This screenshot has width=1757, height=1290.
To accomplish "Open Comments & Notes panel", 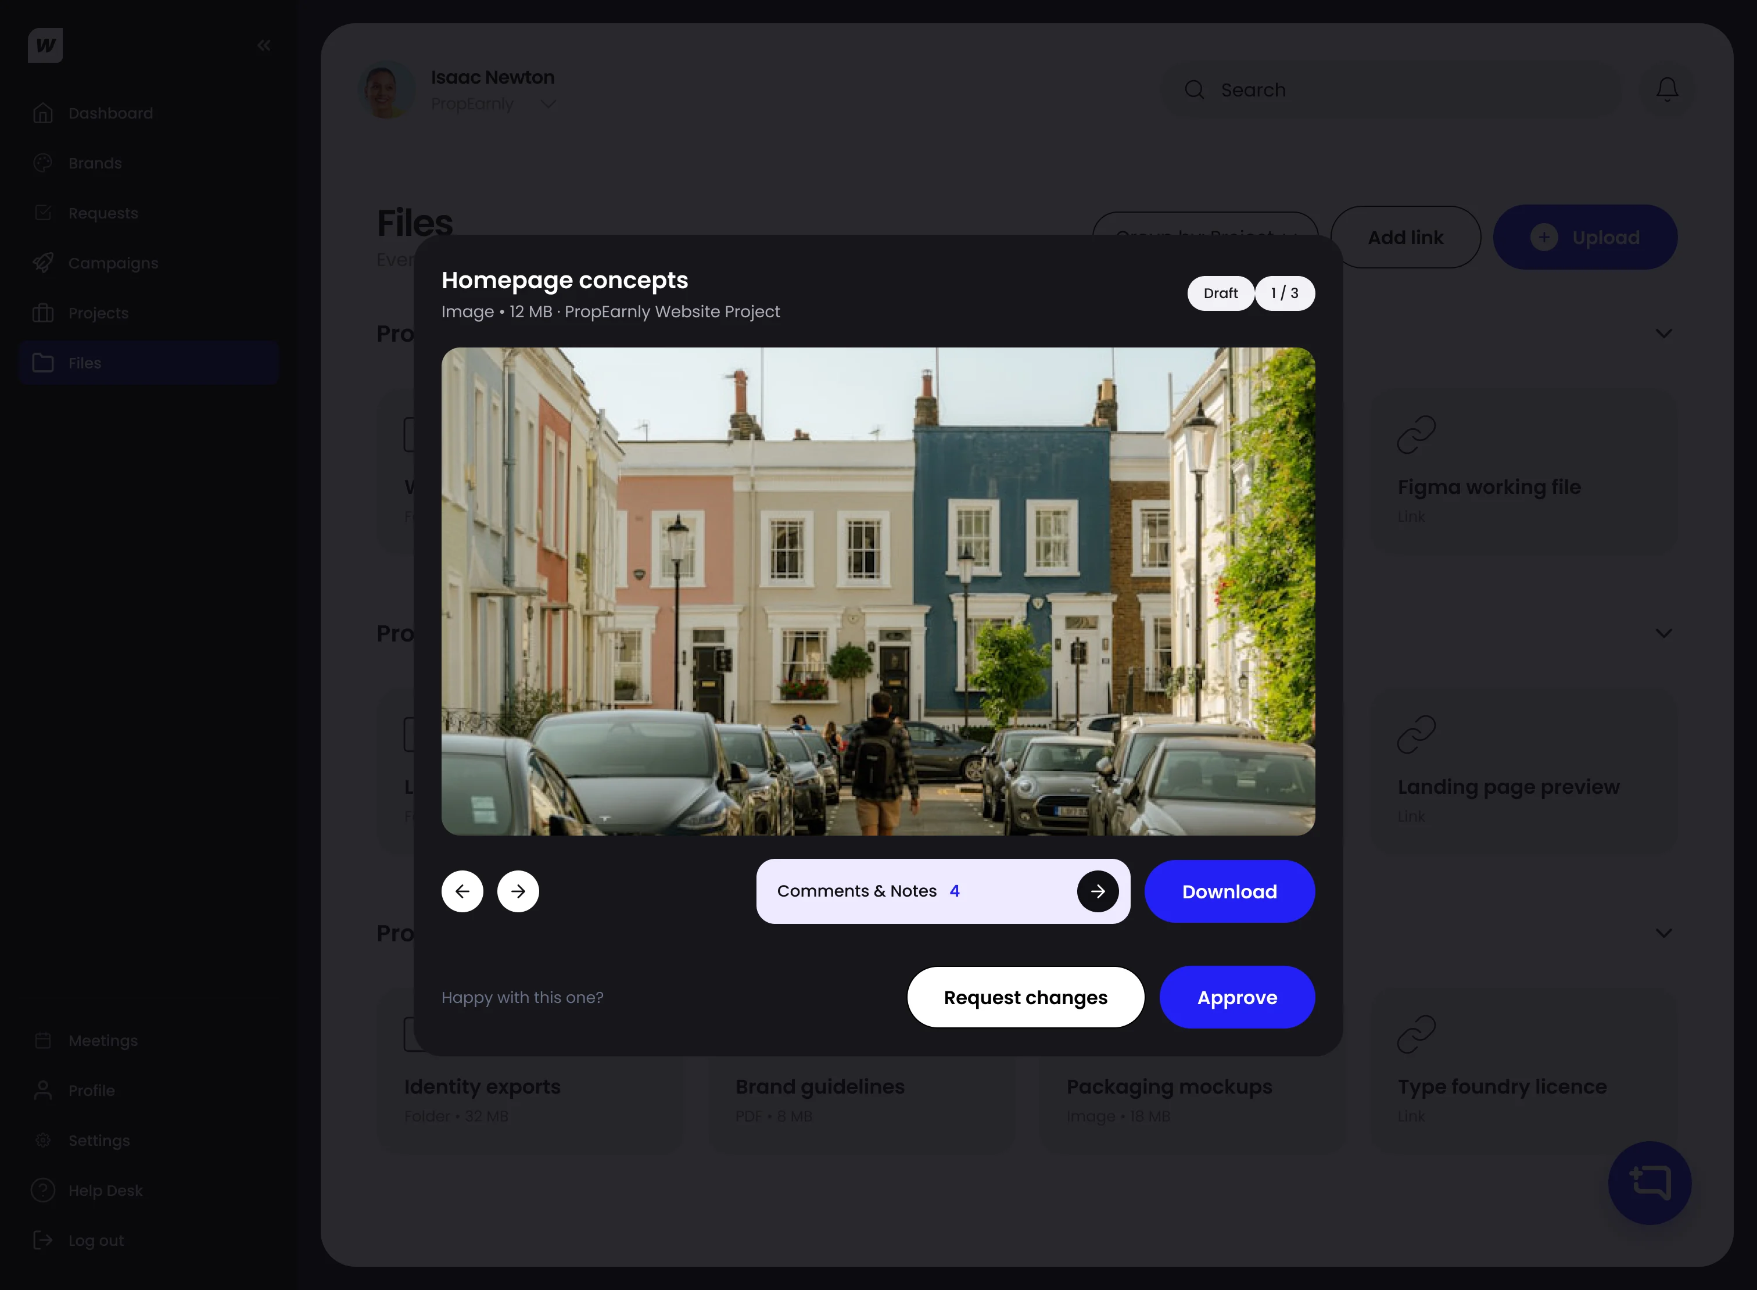I will coord(942,891).
